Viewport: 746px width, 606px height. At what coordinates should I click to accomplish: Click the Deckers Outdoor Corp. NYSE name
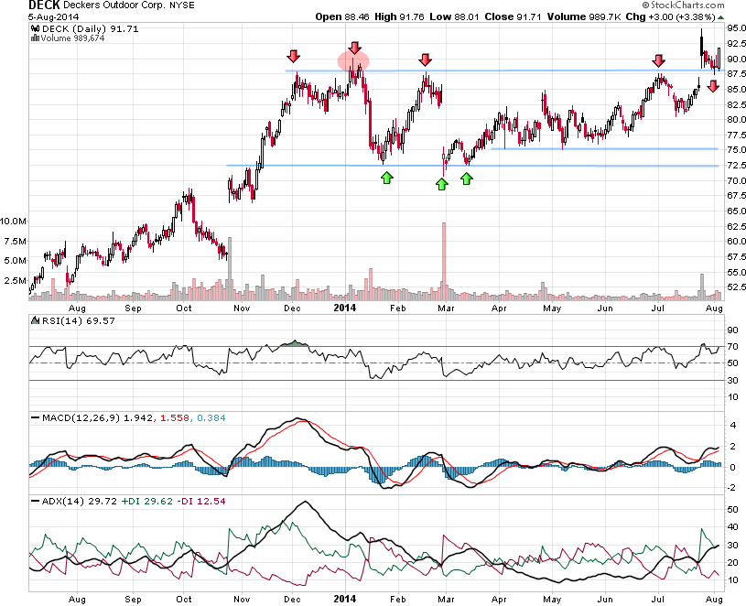click(129, 5)
